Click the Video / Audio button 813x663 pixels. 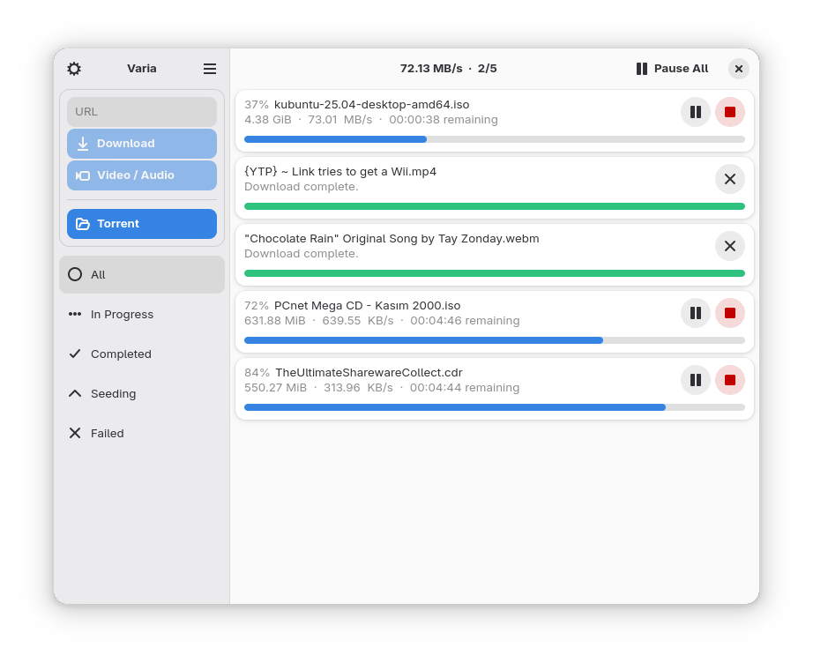[142, 175]
